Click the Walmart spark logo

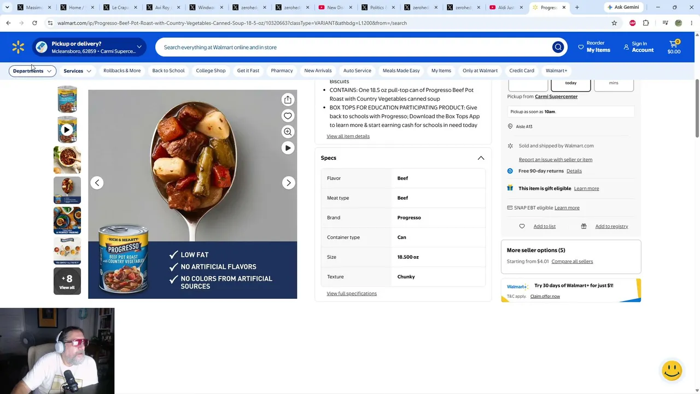tap(18, 48)
